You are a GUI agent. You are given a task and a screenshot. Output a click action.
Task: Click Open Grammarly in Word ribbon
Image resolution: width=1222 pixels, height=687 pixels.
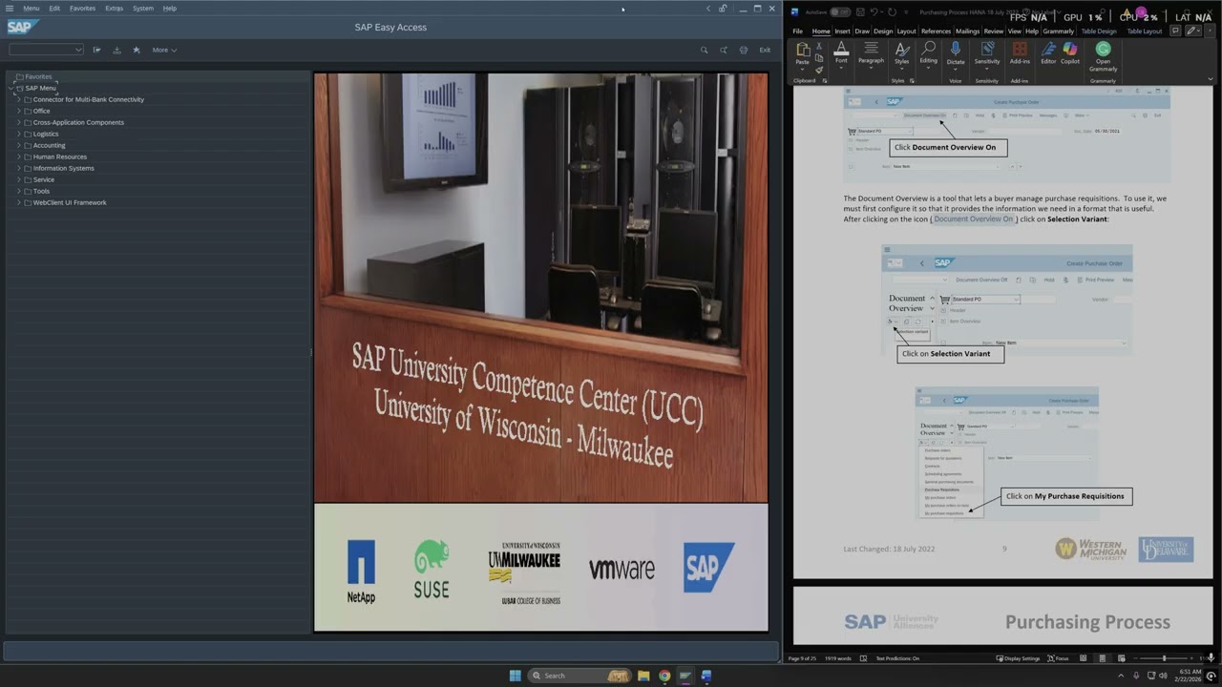click(1103, 55)
